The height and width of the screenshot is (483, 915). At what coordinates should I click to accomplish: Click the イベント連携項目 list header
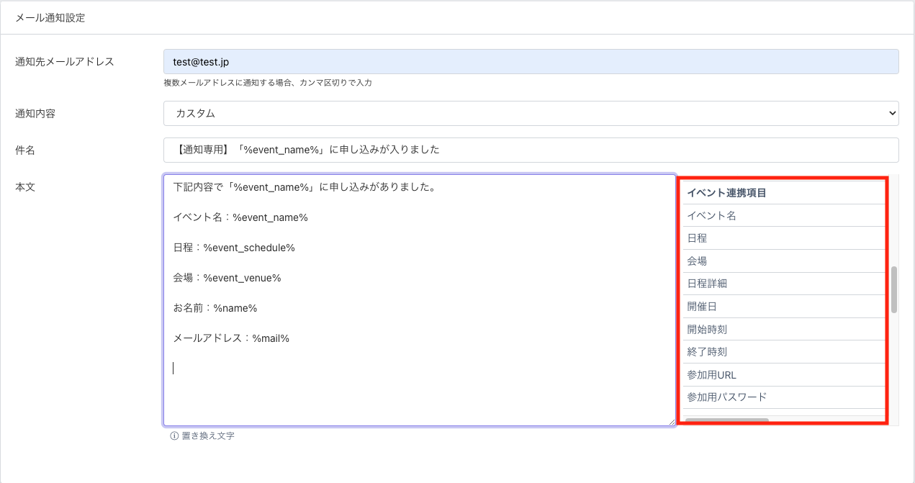point(726,193)
